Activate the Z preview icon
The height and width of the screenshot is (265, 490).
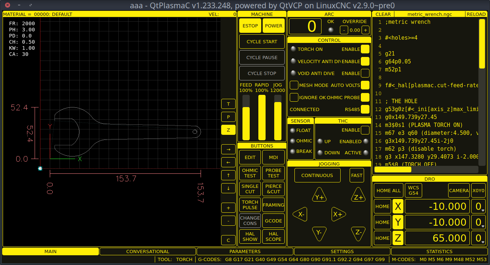(x=228, y=130)
